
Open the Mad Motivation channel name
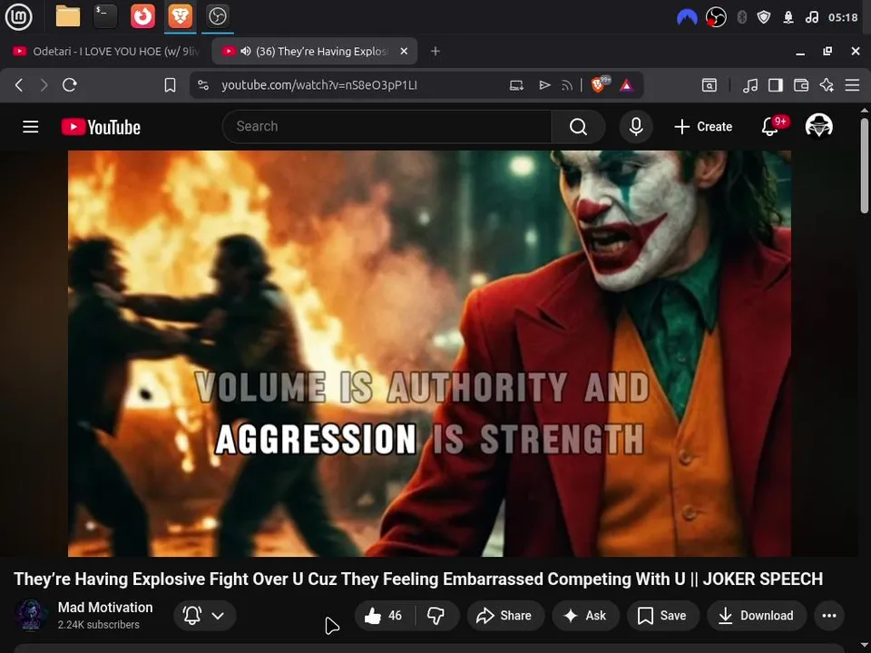(x=105, y=608)
